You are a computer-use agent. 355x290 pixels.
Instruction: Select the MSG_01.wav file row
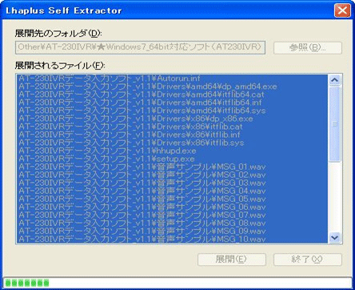tap(172, 167)
